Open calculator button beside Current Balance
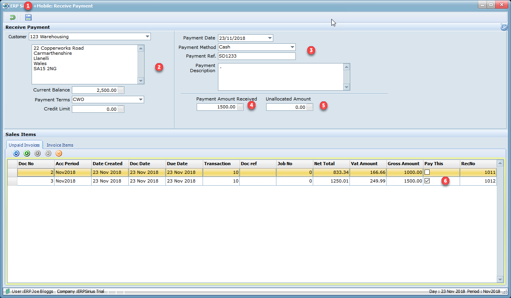511x298 pixels. [121, 90]
